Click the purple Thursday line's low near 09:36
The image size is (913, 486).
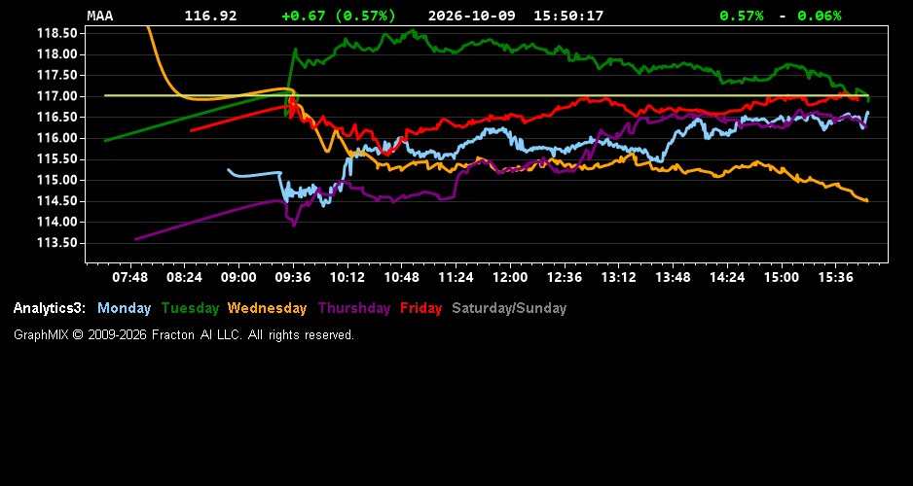coord(294,225)
